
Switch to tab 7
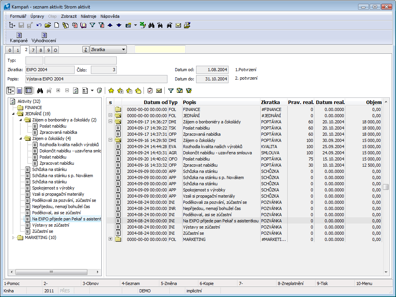(33, 50)
